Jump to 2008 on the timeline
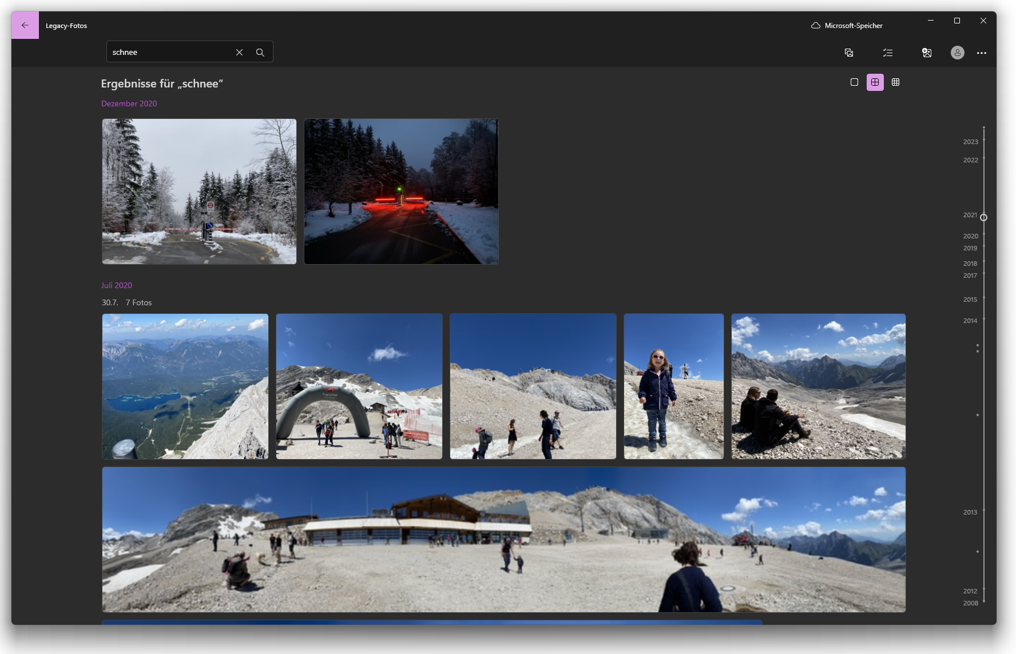Screen dimensions: 1016x654 point(970,603)
